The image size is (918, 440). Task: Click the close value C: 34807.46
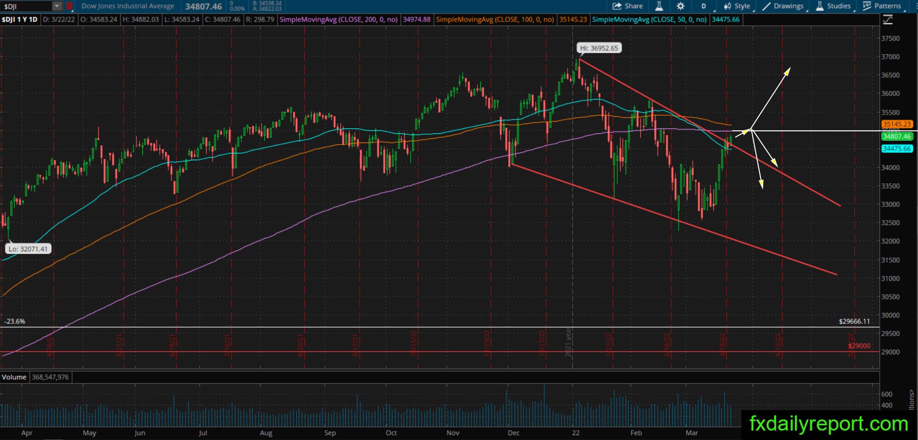pos(222,20)
